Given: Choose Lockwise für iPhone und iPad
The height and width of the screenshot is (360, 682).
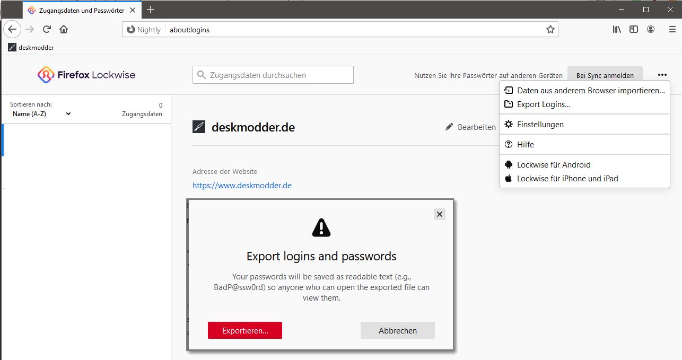Looking at the screenshot, I should pyautogui.click(x=584, y=179).
